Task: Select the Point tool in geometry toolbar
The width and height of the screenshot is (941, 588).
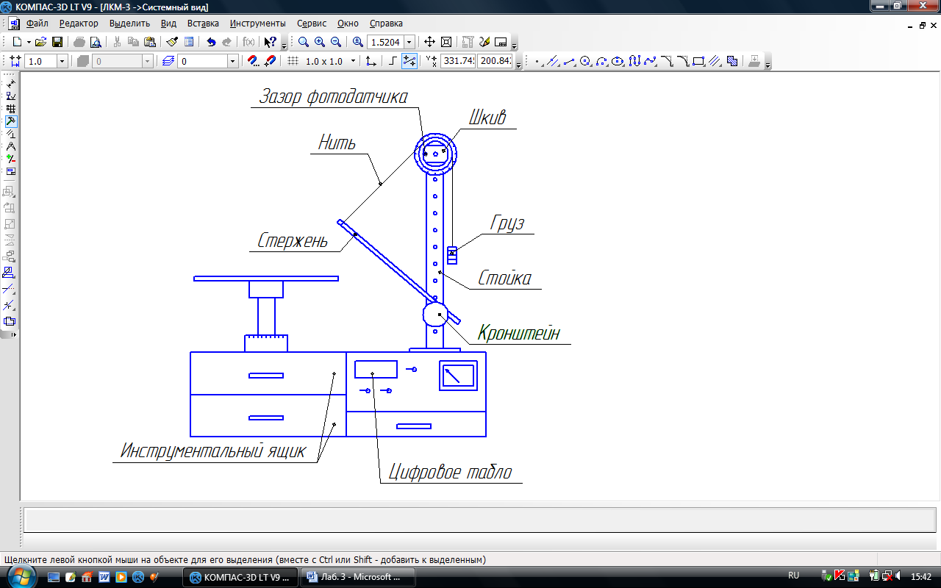Action: pos(537,61)
